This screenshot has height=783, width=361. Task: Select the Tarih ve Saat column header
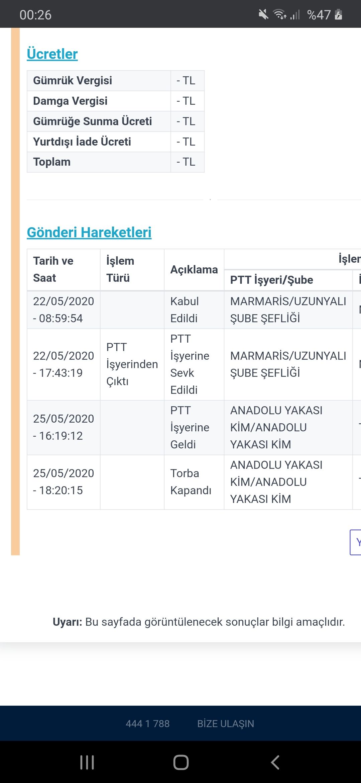click(53, 269)
